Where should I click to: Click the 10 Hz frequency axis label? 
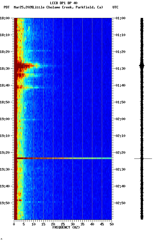[33, 224]
